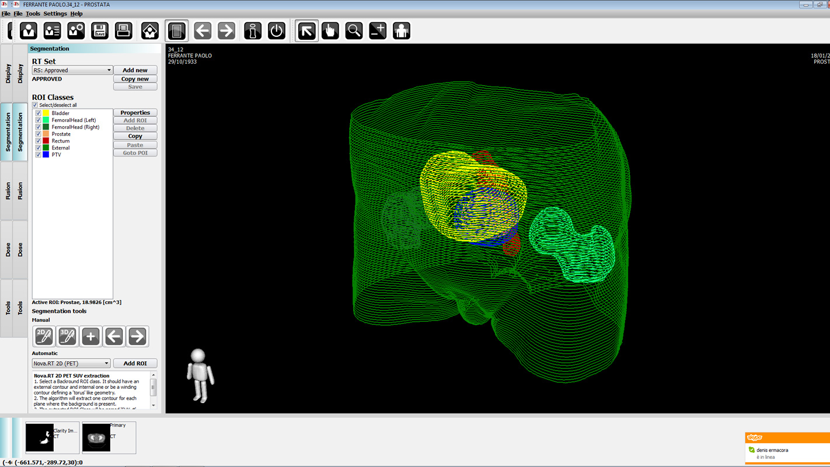Click FERRANTE PAOLO text in viewer
Screen dimensions: 830x467
[190, 55]
